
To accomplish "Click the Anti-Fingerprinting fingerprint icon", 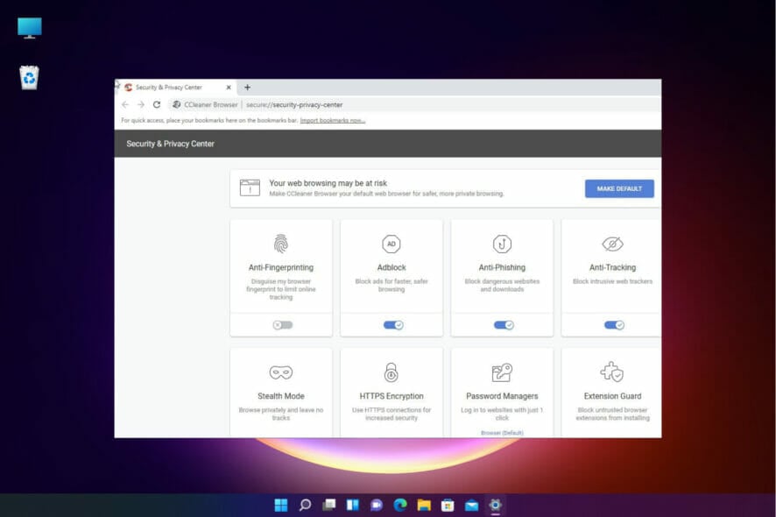I will point(281,242).
